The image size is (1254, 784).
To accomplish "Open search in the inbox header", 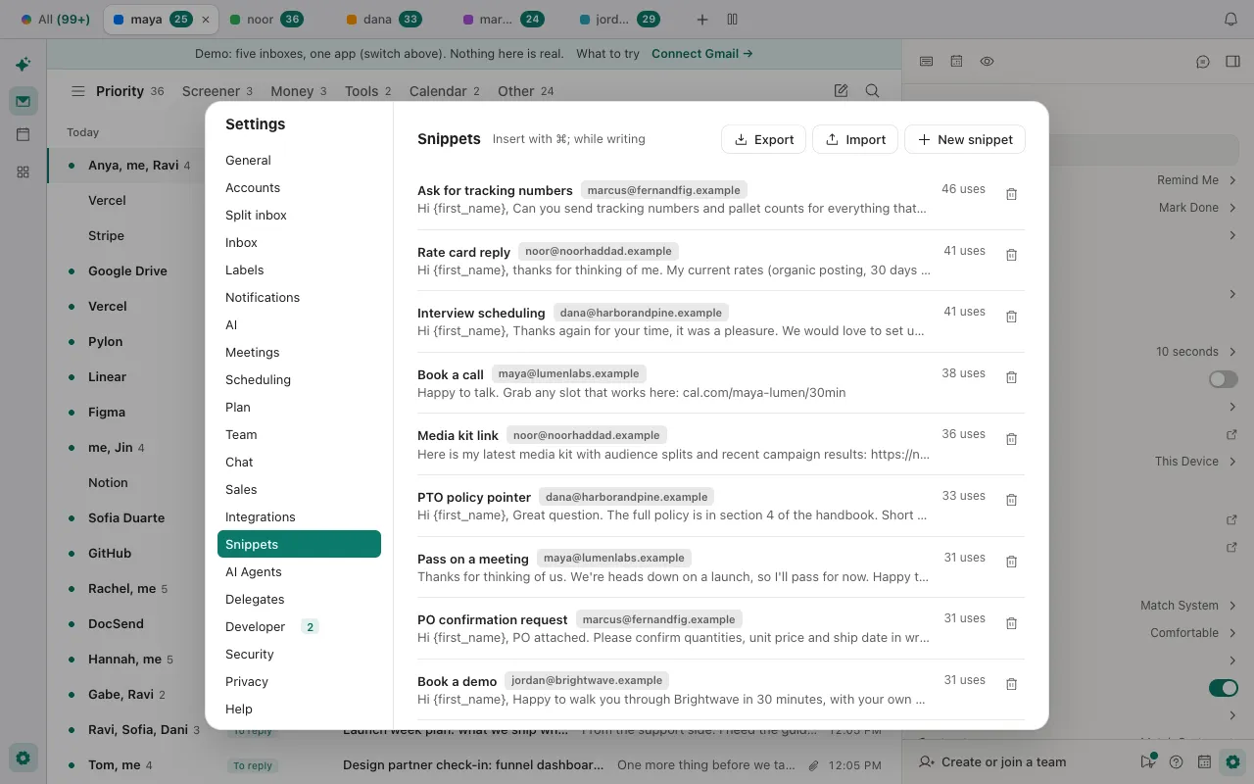I will [x=872, y=91].
